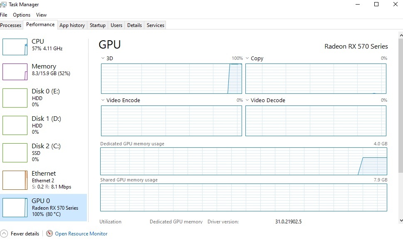This screenshot has height=240, width=403.
Task: Click the scrollbar down arrow
Action: tap(401, 220)
